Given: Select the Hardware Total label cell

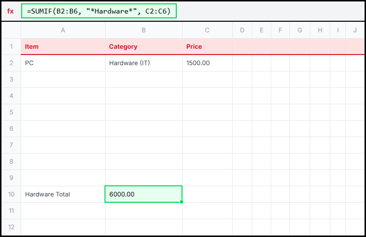Looking at the screenshot, I should click(x=63, y=195).
